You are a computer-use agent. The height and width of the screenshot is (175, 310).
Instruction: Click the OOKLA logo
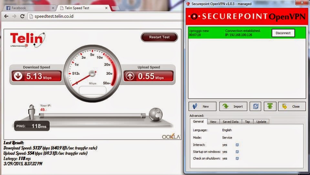tap(171, 137)
